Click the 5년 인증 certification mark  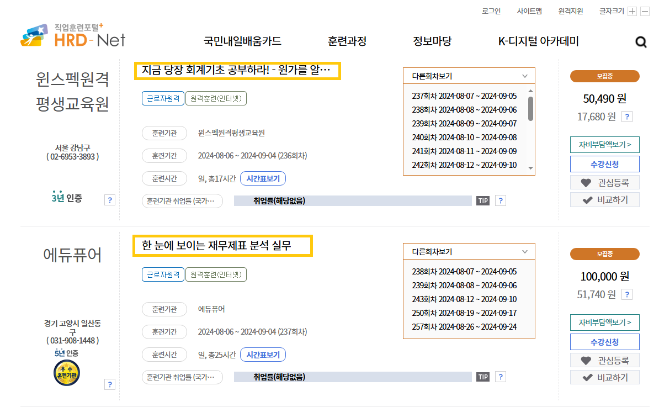(x=66, y=353)
